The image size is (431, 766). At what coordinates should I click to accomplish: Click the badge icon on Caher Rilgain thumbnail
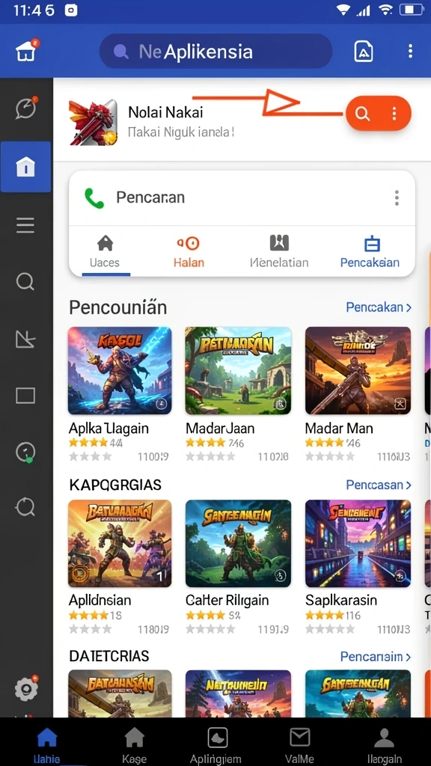point(280,575)
